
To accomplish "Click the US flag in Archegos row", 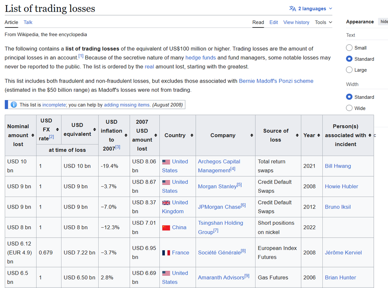I will [x=166, y=162].
